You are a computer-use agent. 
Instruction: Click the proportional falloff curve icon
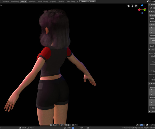75,125
